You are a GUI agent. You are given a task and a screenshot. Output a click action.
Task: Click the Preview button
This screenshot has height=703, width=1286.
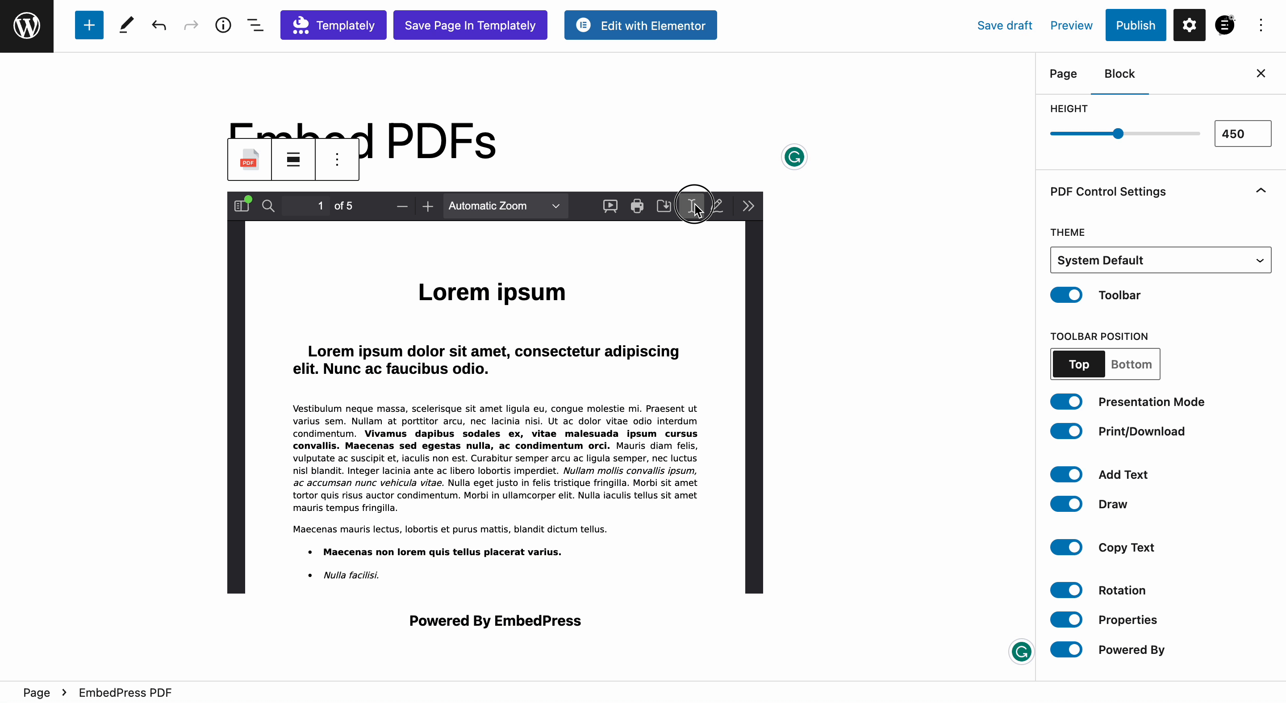point(1071,25)
